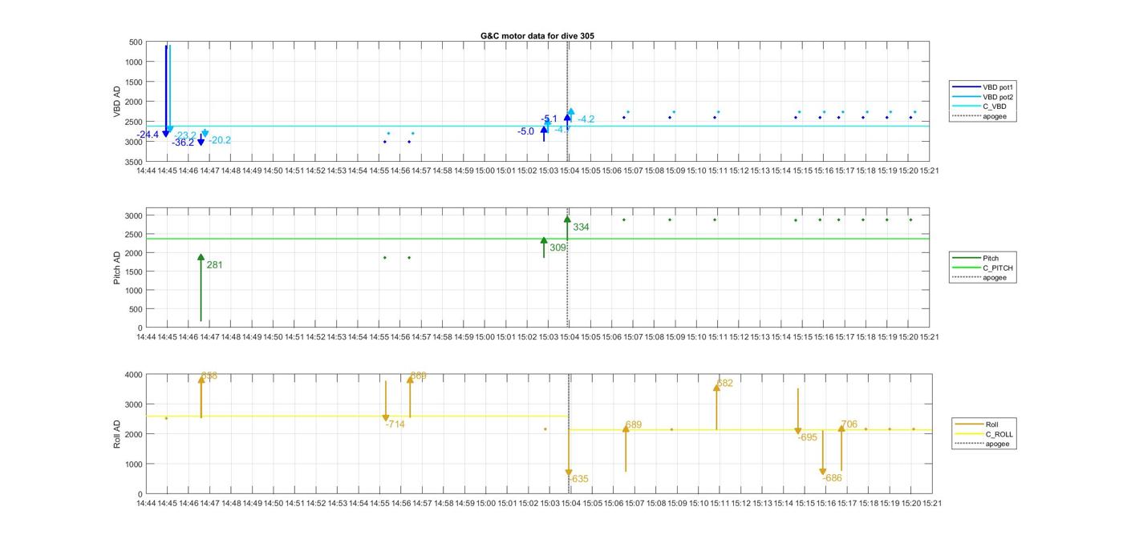
Task: Click the "-695" roll move label
Action: pos(807,437)
